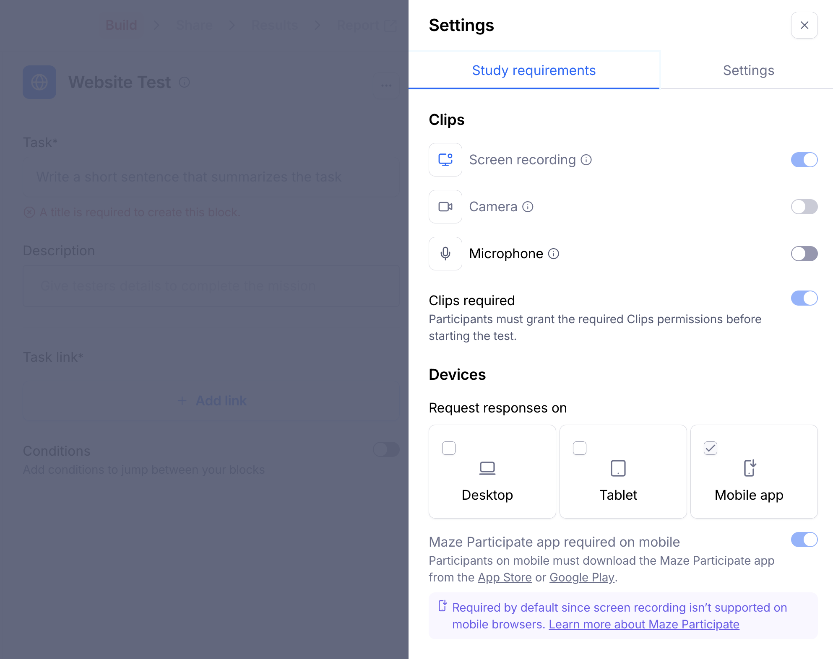Image resolution: width=833 pixels, height=659 pixels.
Task: Click the camera icon box
Action: [x=445, y=207]
